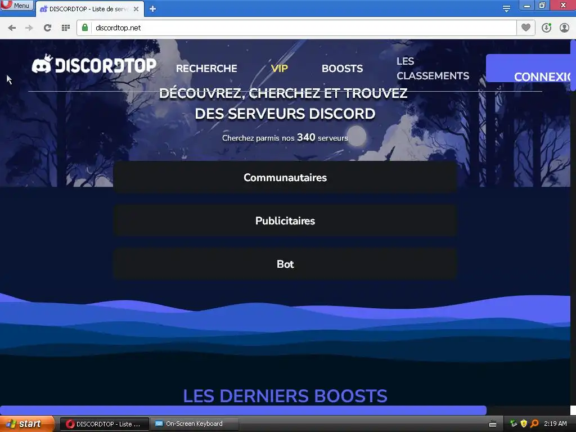
Task: Click the 2:19 AM taskbar clock
Action: (555, 424)
